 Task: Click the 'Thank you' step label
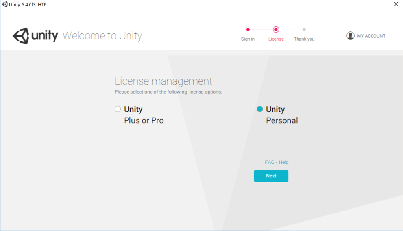(x=304, y=39)
